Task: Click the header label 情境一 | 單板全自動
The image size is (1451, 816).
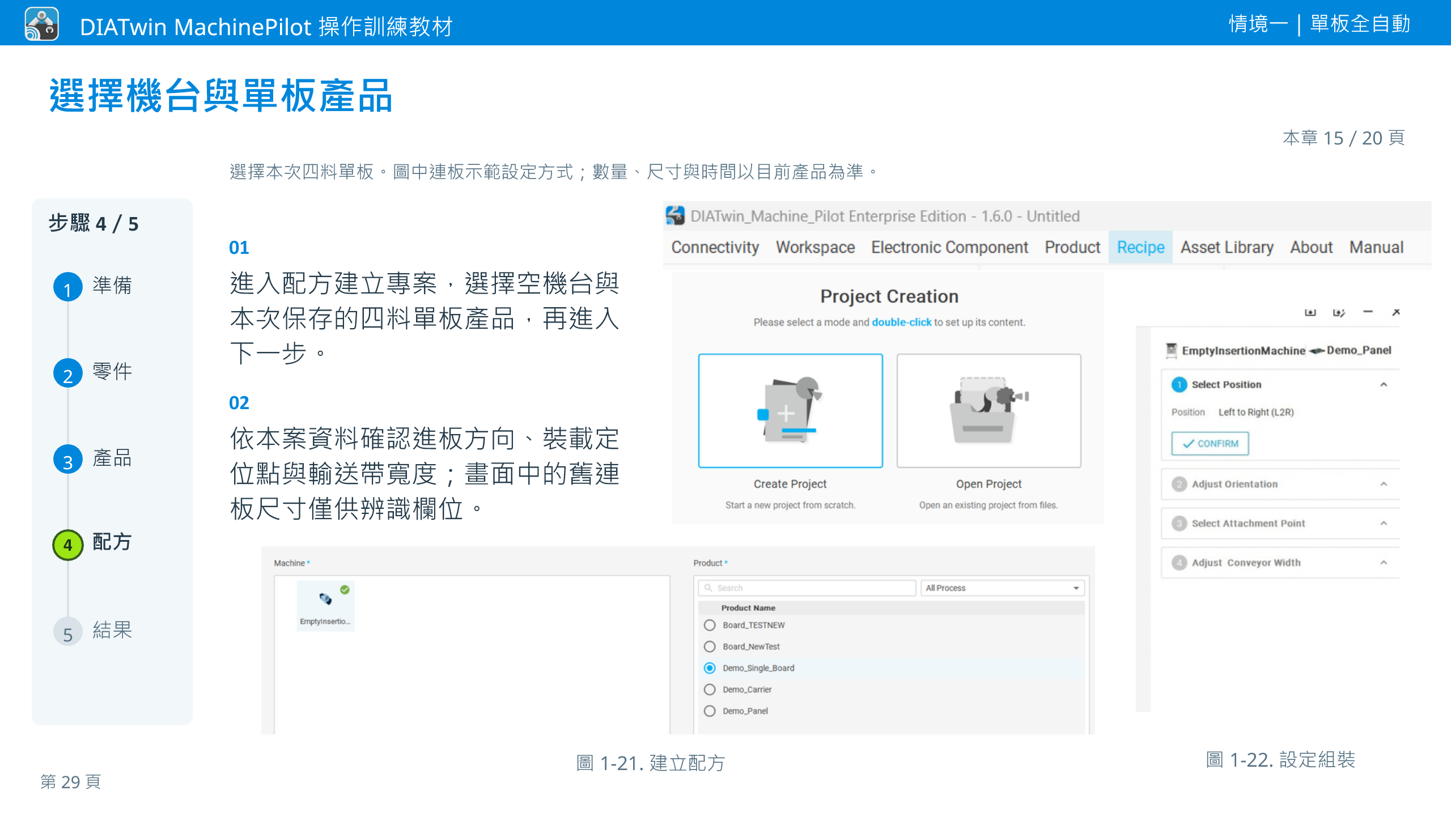Action: pyautogui.click(x=1320, y=24)
